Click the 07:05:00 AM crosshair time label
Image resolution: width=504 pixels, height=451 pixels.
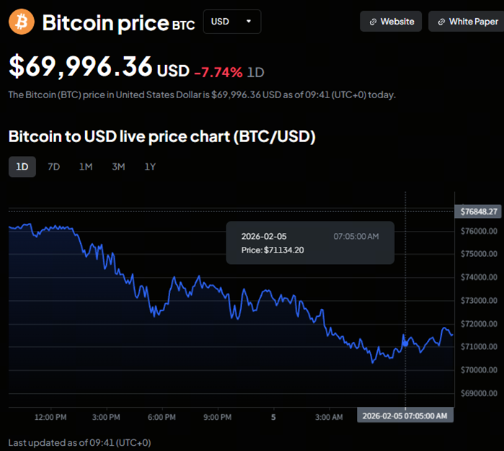(x=404, y=416)
